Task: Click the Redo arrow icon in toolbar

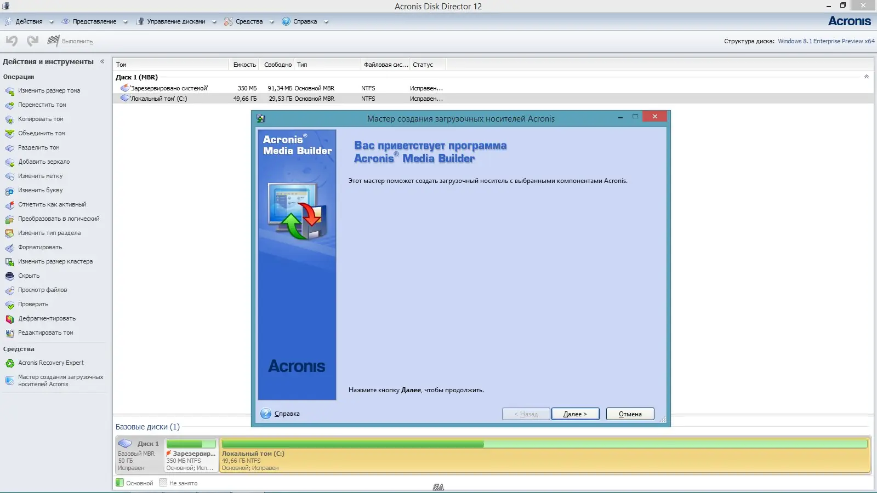Action: point(32,41)
